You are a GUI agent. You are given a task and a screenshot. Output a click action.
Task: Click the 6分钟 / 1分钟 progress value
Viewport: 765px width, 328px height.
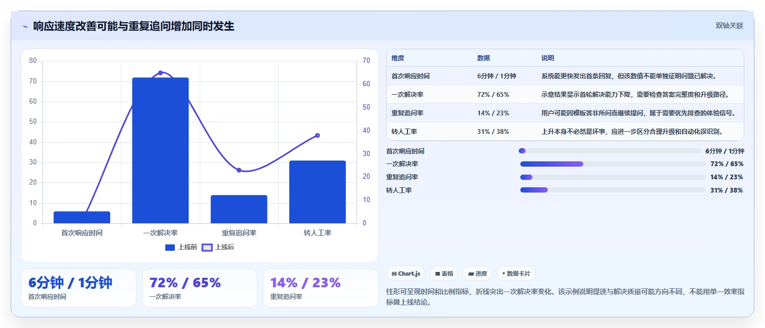click(725, 151)
